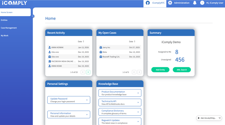Sort Recent Activity by Date
Screen dimensions: 225x125
(x=81, y=41)
